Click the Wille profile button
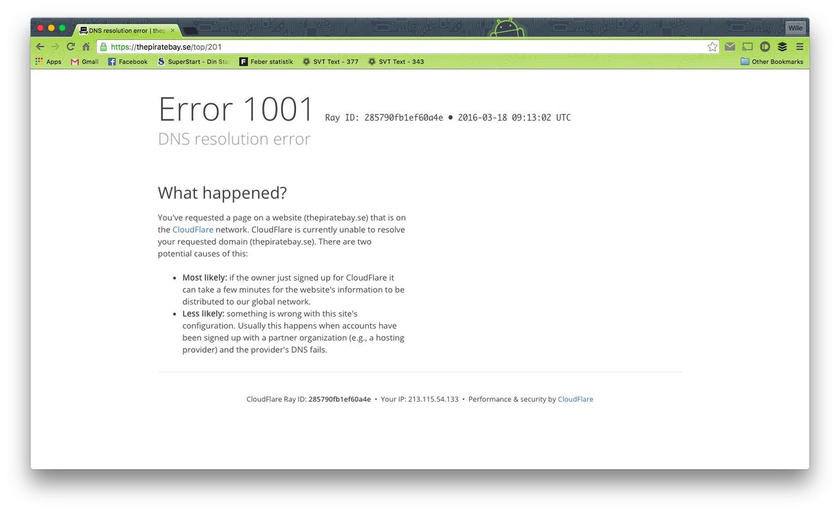The height and width of the screenshot is (513, 840). pos(795,28)
